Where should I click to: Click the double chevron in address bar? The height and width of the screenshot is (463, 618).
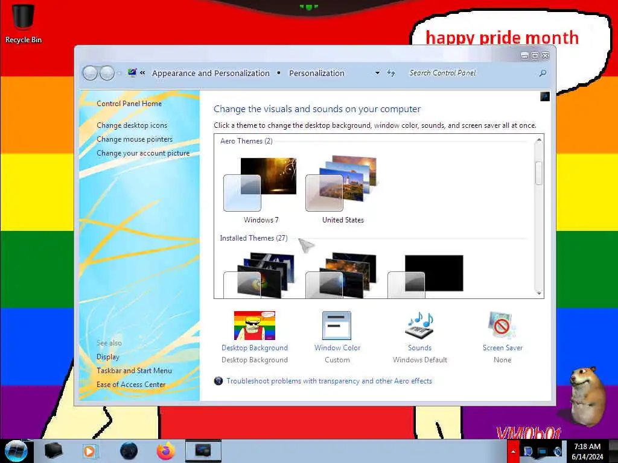point(142,72)
